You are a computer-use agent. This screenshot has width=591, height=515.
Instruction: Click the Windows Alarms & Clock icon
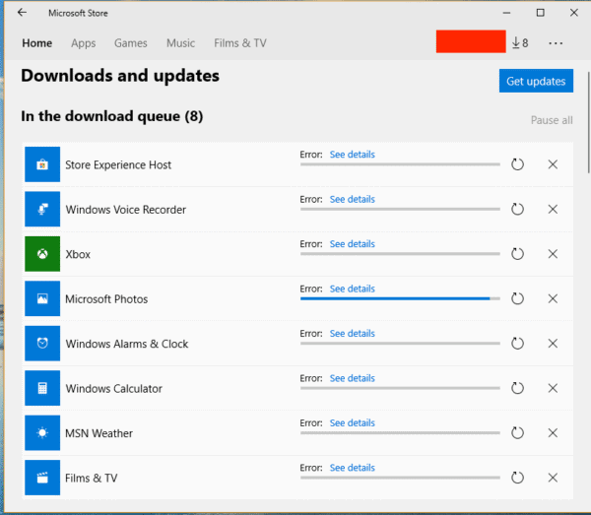(42, 344)
